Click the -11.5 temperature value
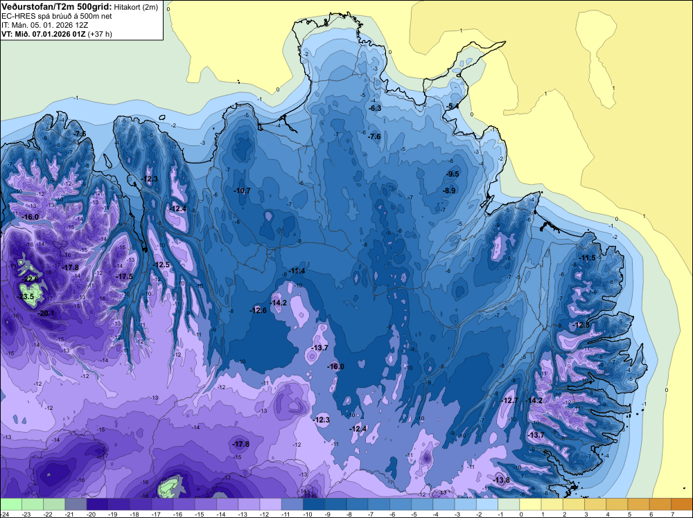The width and height of the screenshot is (693, 518). point(588,258)
